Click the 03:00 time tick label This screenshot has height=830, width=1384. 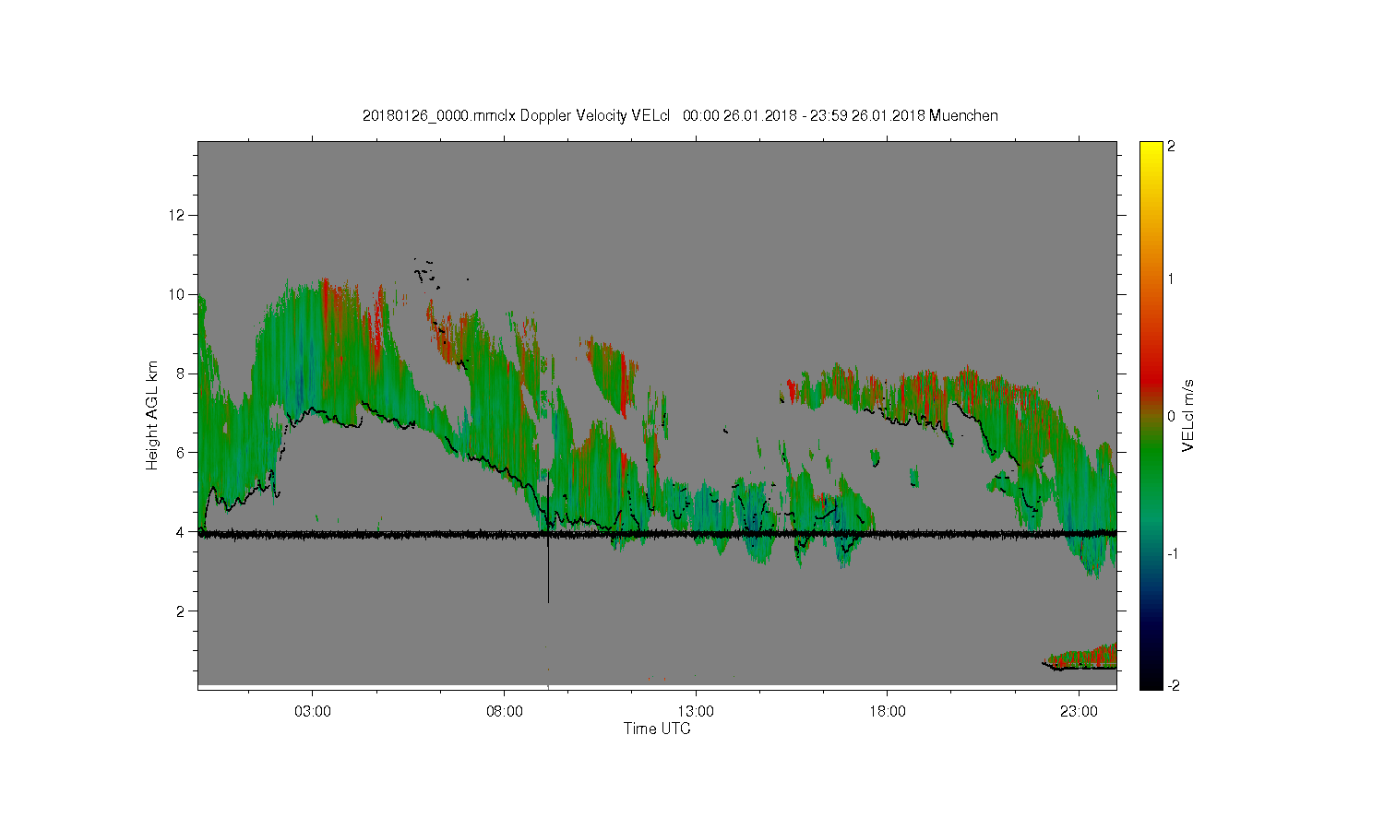[313, 712]
